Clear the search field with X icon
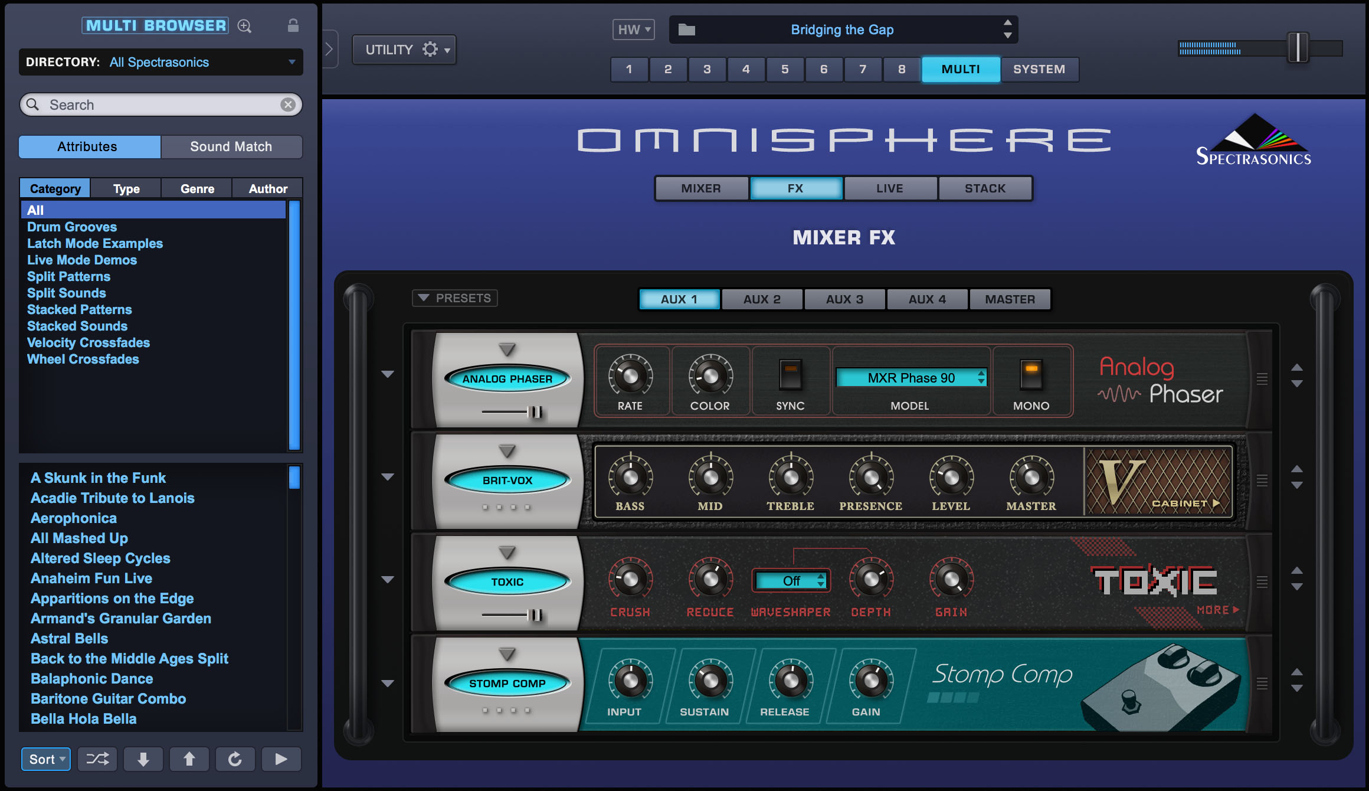Image resolution: width=1369 pixels, height=791 pixels. [288, 104]
